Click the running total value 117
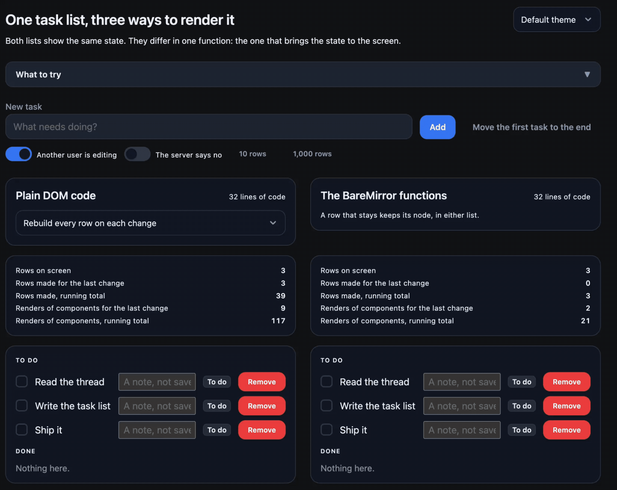Viewport: 617px width, 490px height. click(278, 321)
